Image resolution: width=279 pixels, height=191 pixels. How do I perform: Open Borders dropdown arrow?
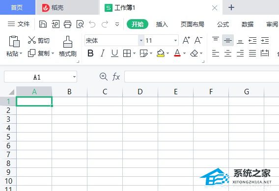[134, 53]
